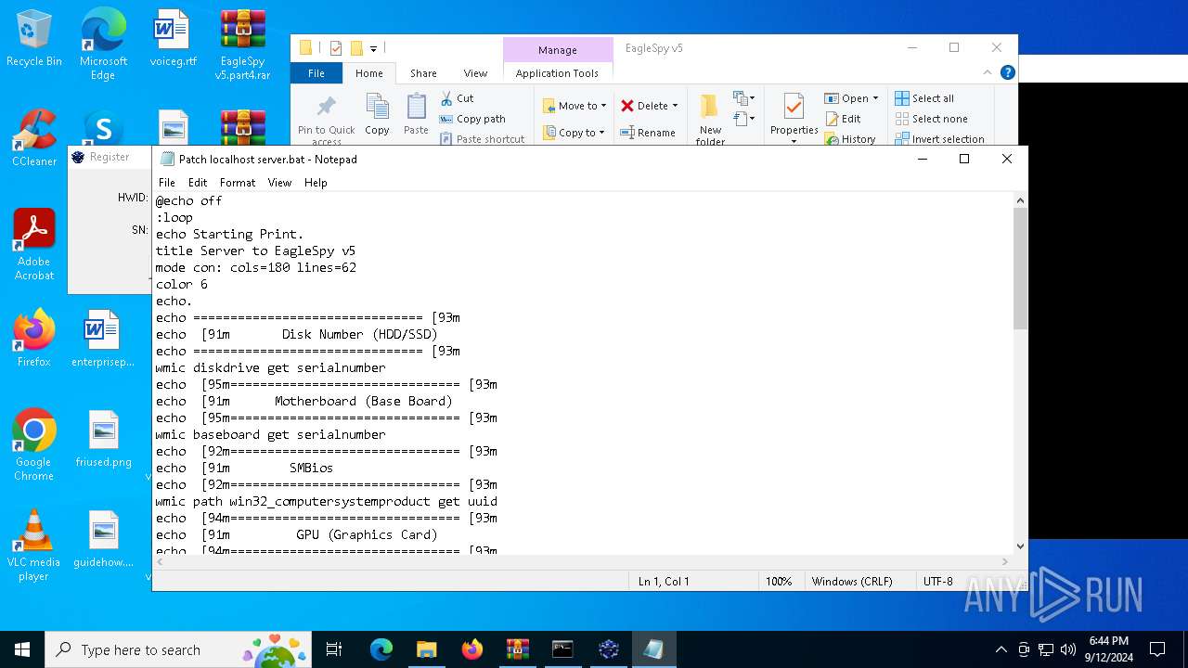This screenshot has height=668, width=1188.
Task: Click the Delete button in Explorer ribbon
Action: (x=643, y=106)
